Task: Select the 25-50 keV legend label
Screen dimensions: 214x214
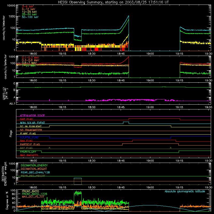Action: pyautogui.click(x=29, y=14)
